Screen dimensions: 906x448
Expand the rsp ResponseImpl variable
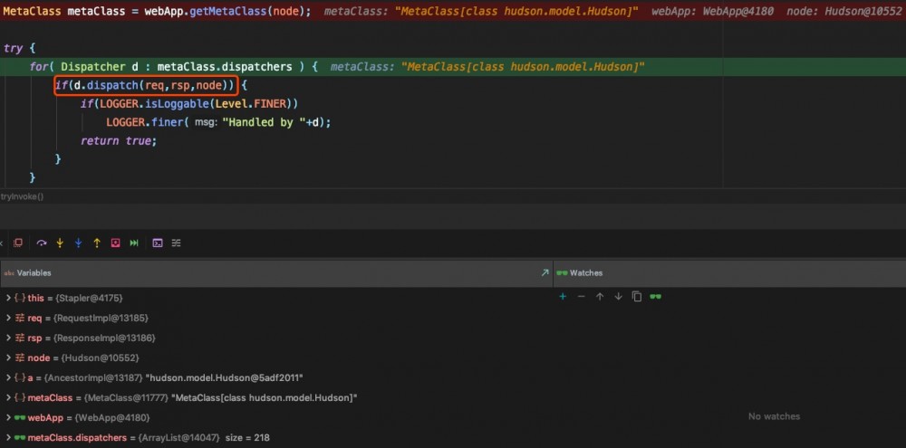click(x=7, y=338)
